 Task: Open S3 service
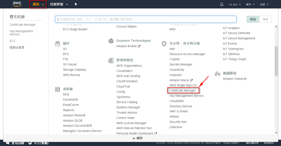[x=65, y=49]
